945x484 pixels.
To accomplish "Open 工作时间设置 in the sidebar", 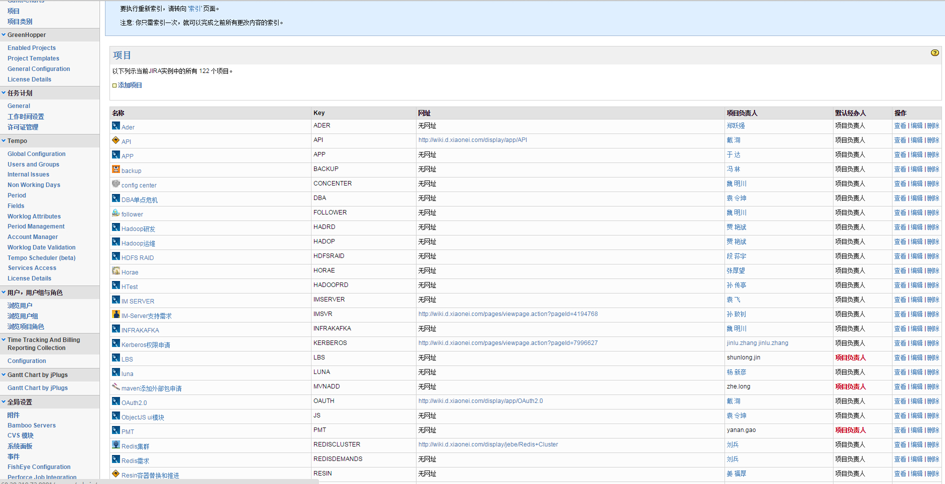I will (x=25, y=116).
